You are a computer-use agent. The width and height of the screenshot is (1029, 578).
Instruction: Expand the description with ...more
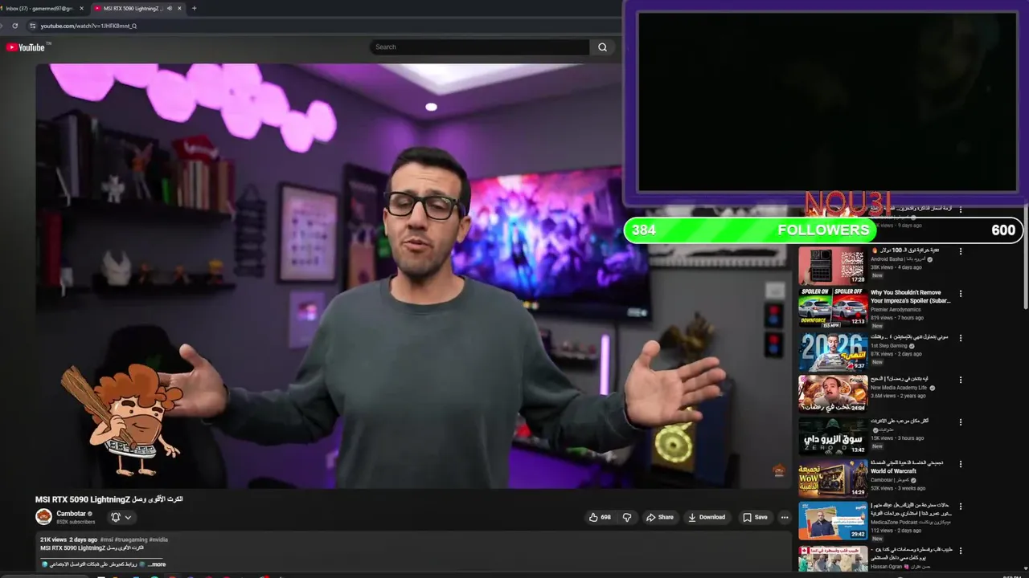click(x=158, y=564)
